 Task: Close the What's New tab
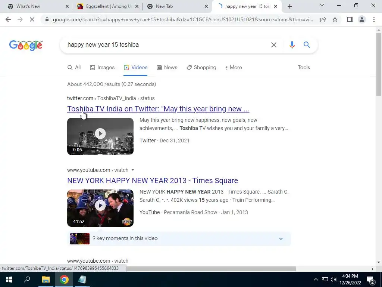tap(67, 6)
